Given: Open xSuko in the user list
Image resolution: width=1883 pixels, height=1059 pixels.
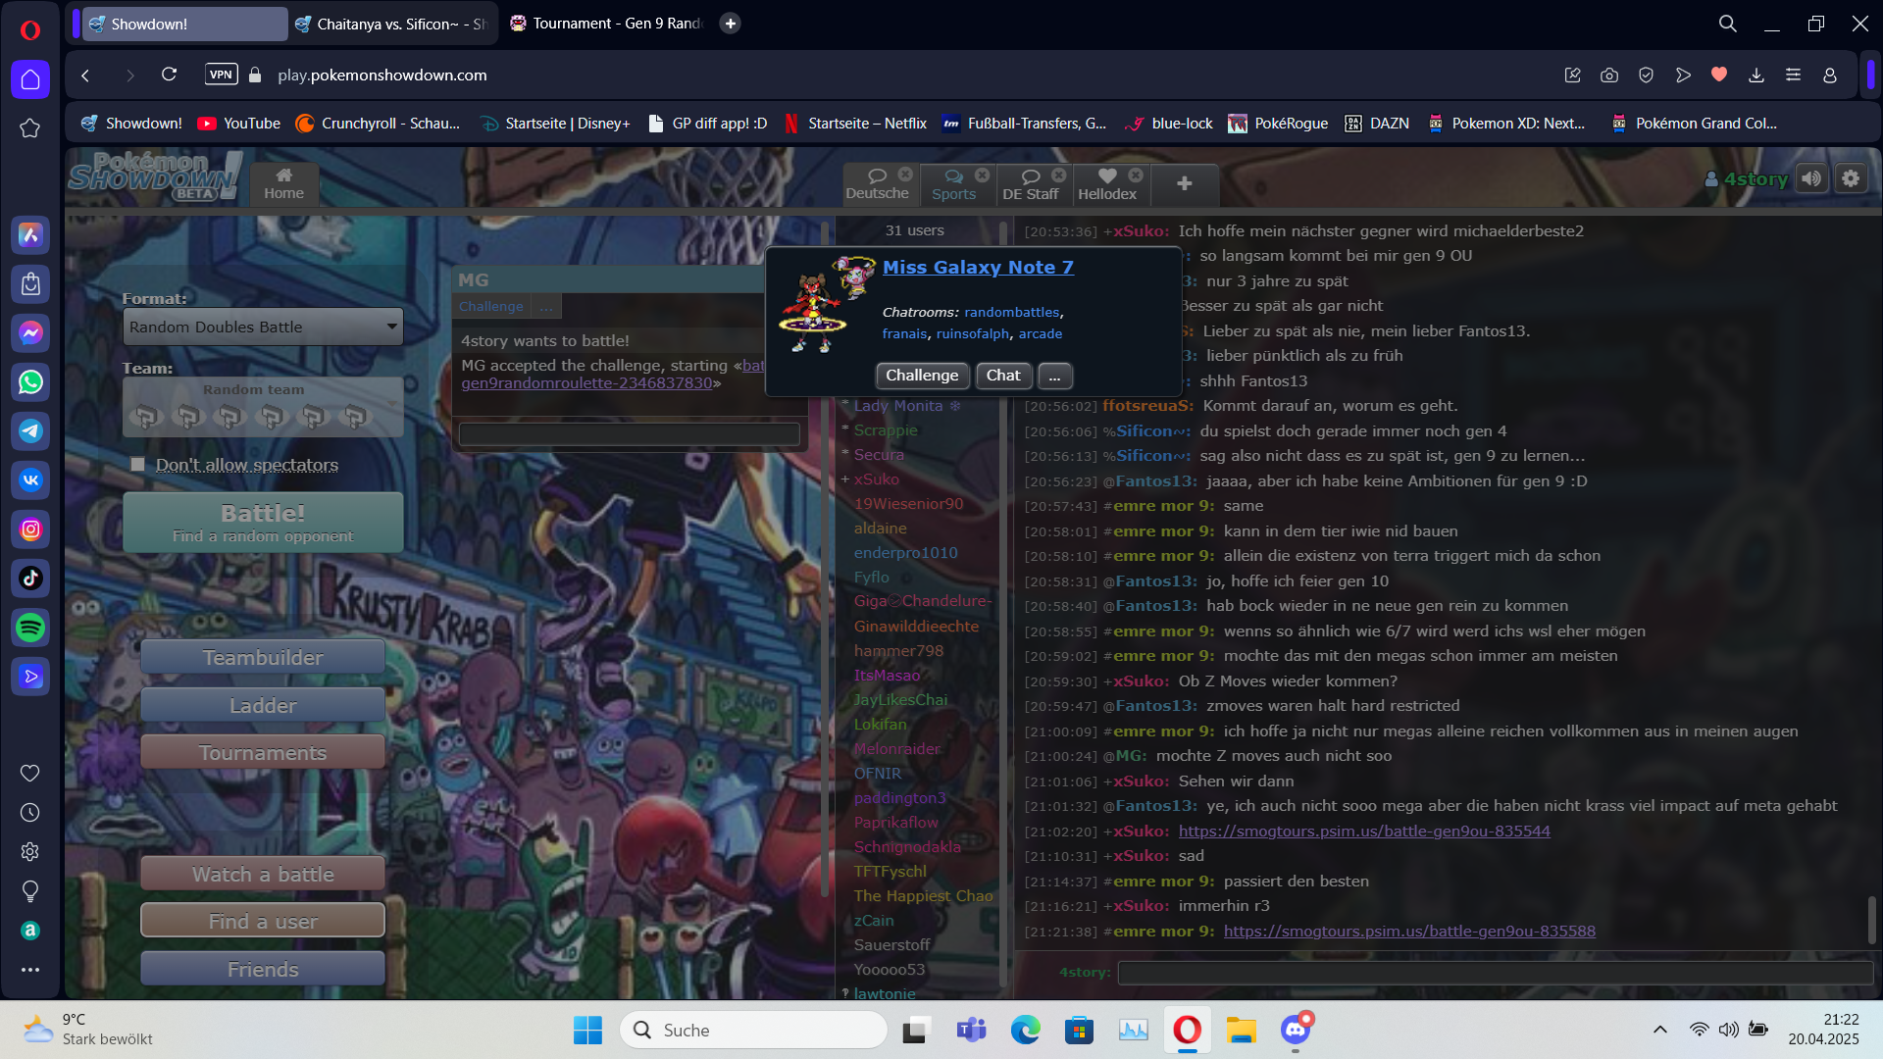Looking at the screenshot, I should click(x=876, y=479).
